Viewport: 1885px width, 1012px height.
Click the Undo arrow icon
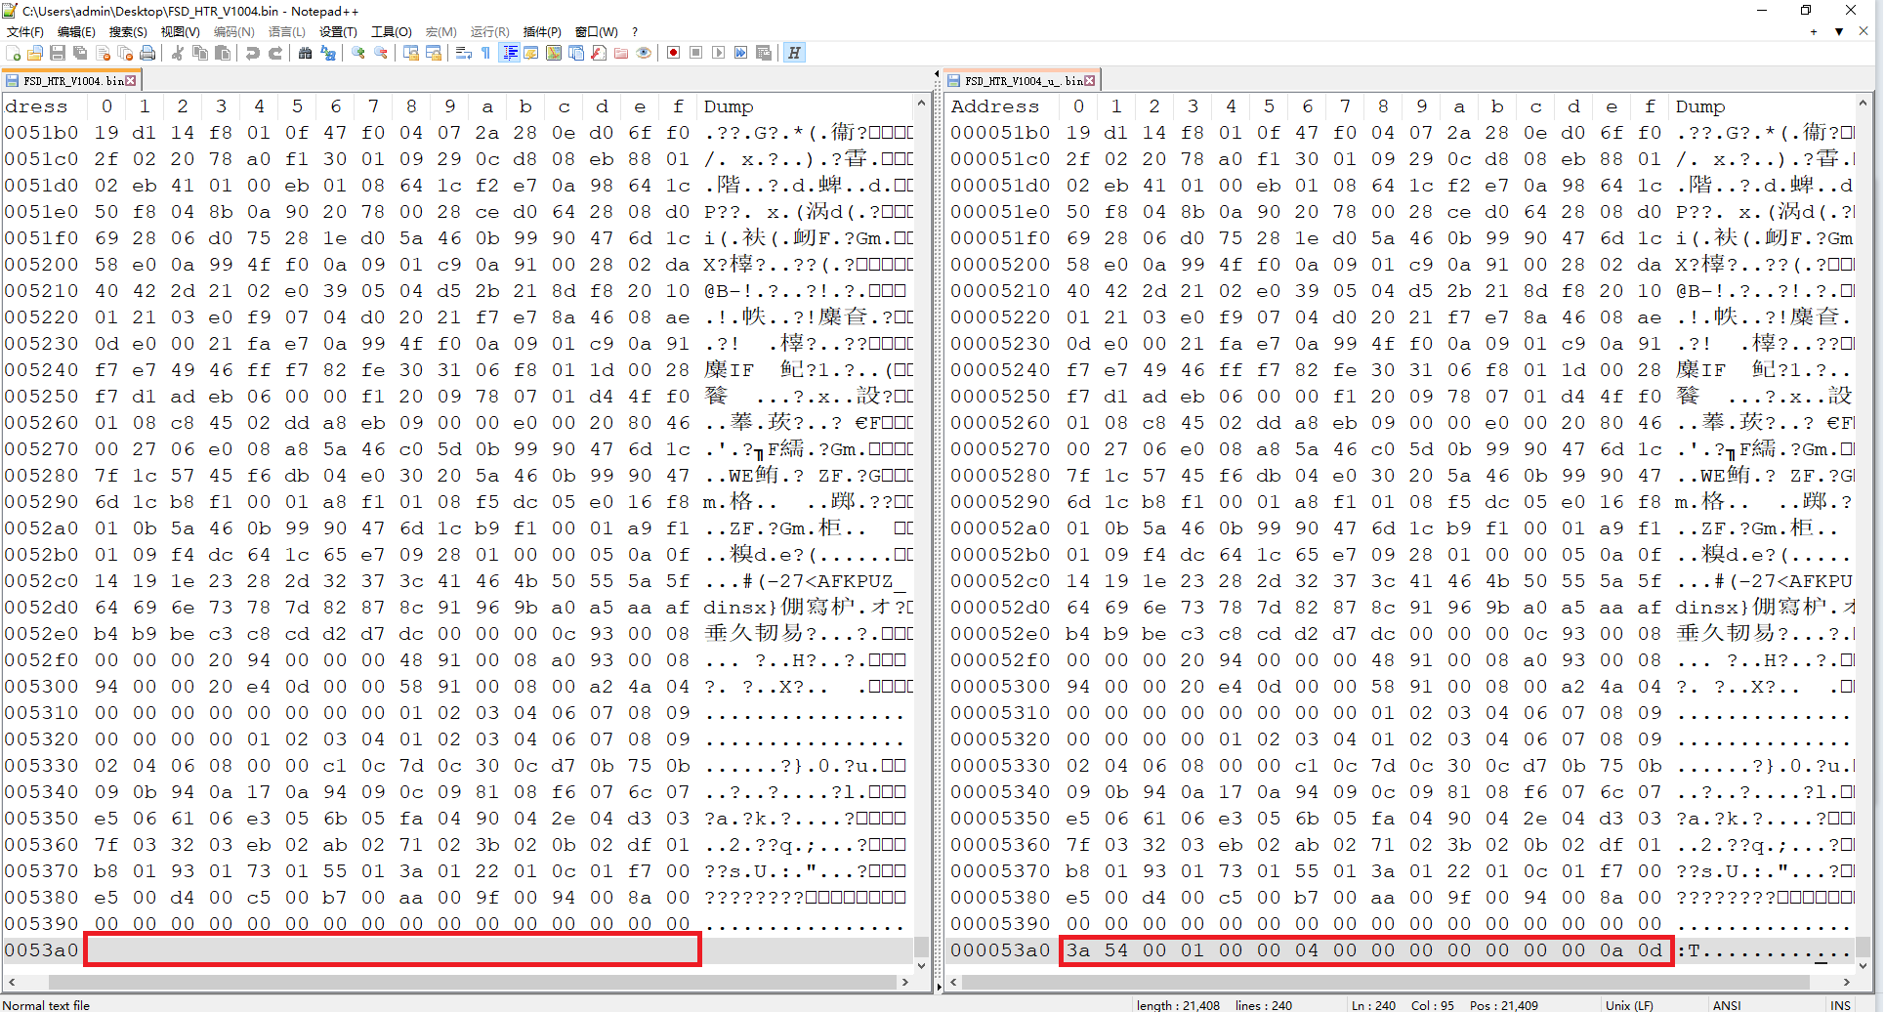(253, 53)
